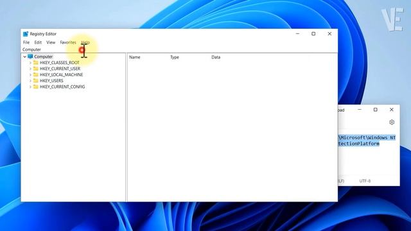Image resolution: width=411 pixels, height=231 pixels.
Task: Click the HKEY_LOCAL_MACHINE folder icon
Action: tap(36, 74)
